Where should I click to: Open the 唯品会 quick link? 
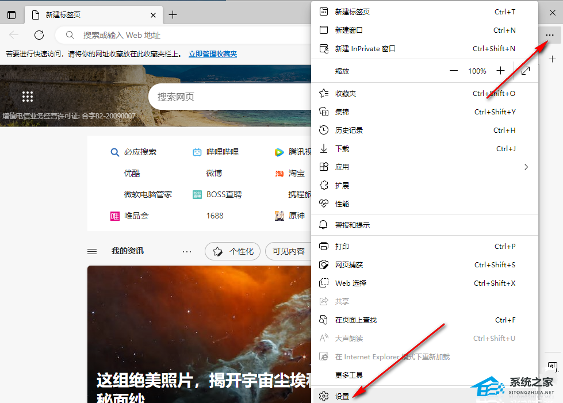[129, 216]
